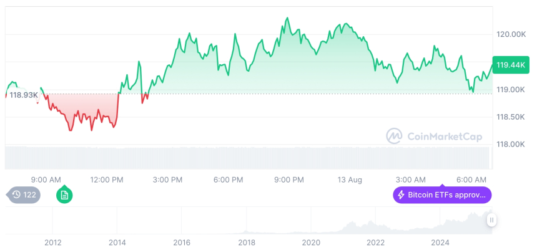537x250 pixels.
Task: Open the 122 history events badge
Action: [x=25, y=195]
